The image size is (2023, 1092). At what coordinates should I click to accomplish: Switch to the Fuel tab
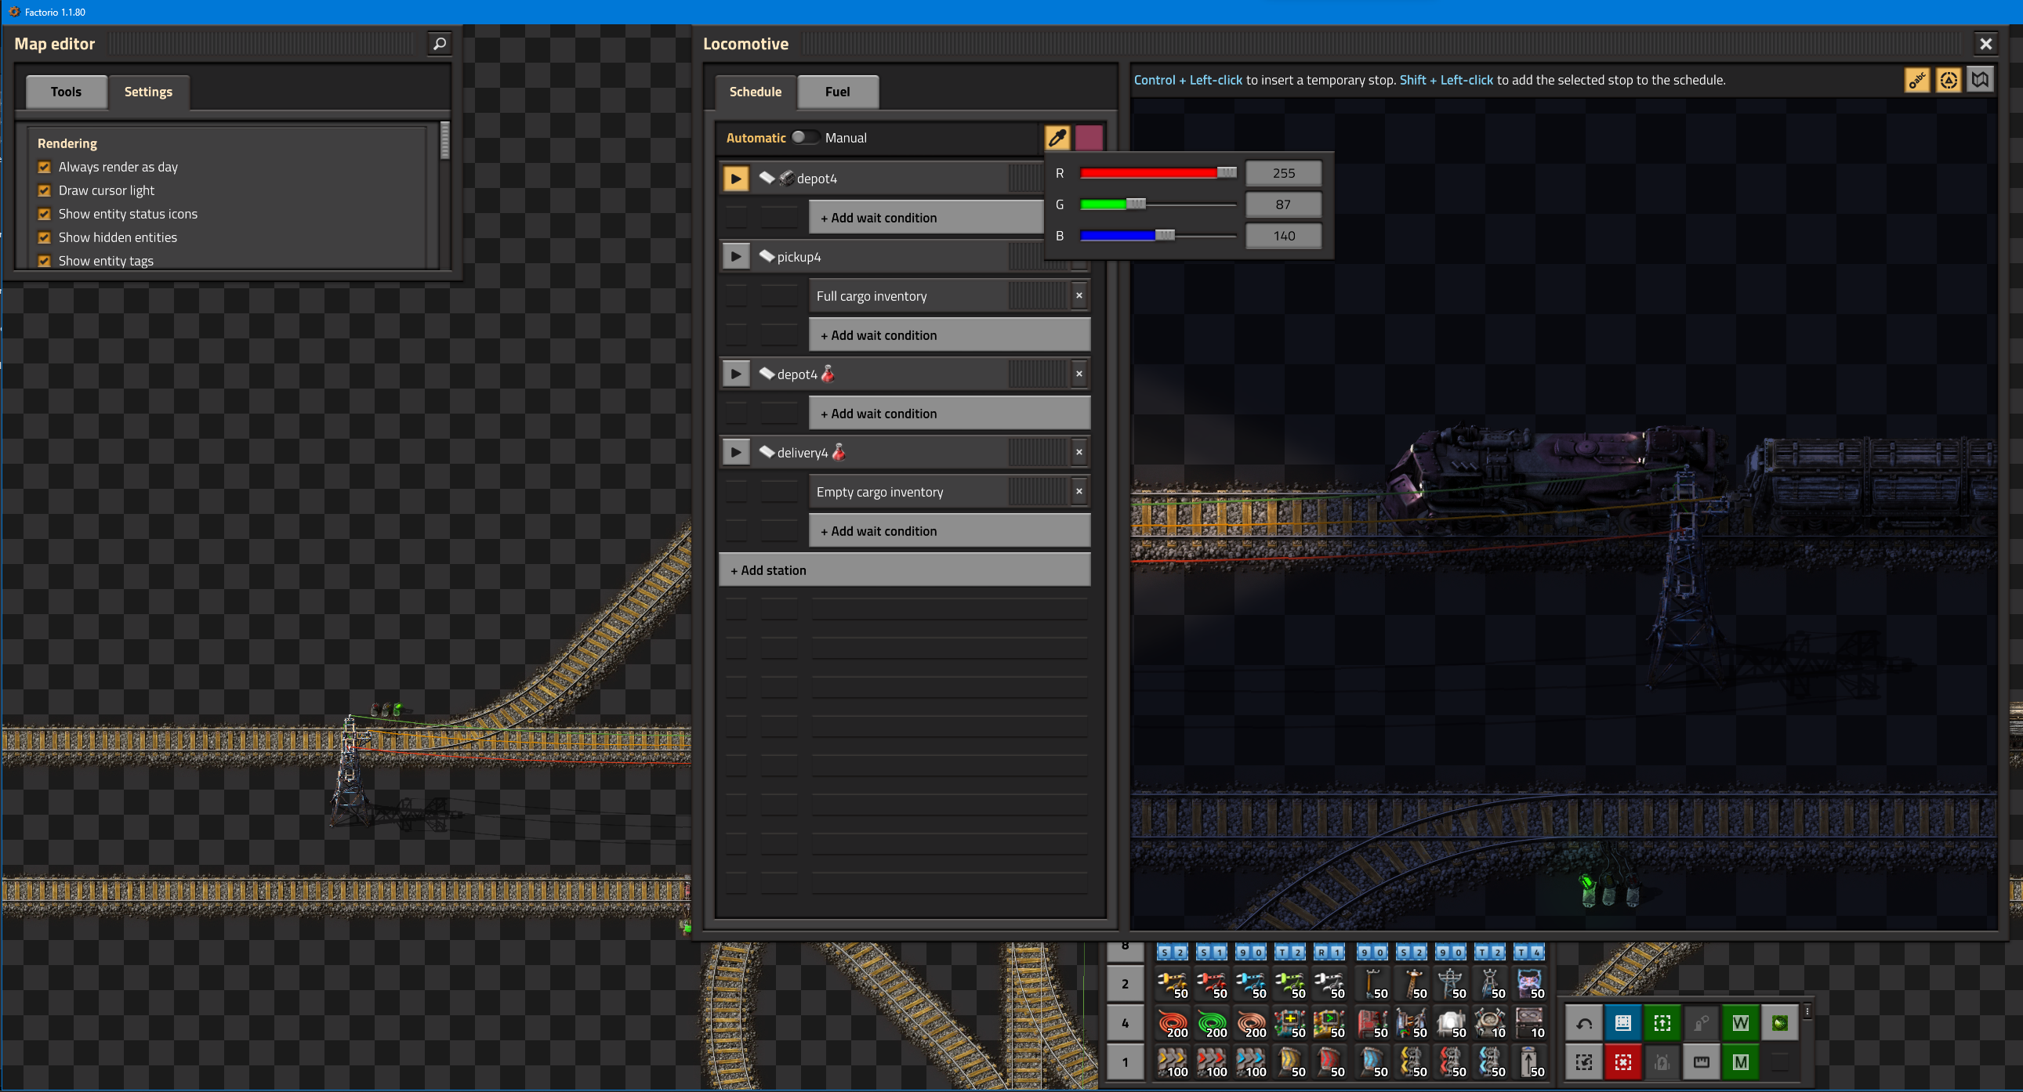pos(838,92)
